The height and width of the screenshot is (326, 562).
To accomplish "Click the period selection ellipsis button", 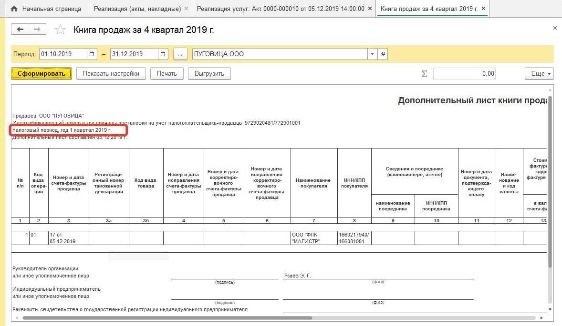I will [x=180, y=54].
